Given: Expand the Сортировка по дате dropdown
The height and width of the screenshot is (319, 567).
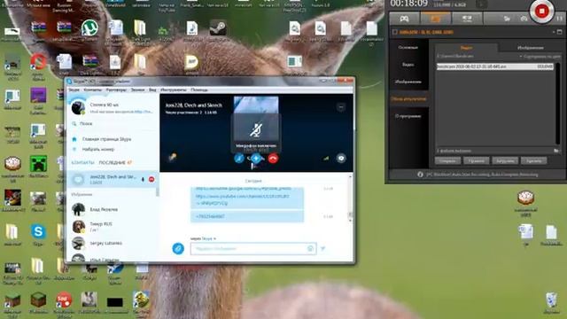Looking at the screenshot, I should [540, 57].
